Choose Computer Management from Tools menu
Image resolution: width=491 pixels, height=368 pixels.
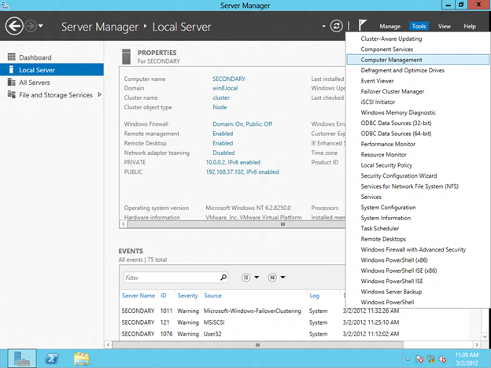coord(391,59)
